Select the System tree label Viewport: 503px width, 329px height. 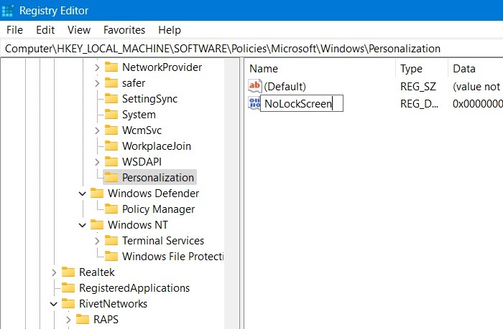click(x=139, y=115)
